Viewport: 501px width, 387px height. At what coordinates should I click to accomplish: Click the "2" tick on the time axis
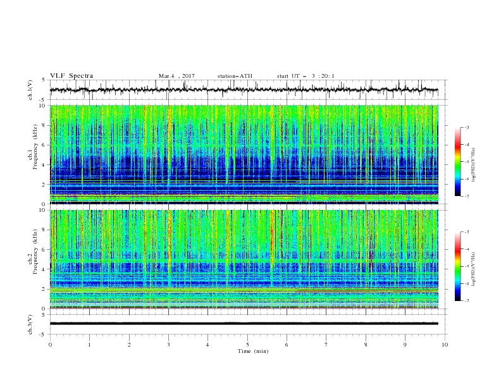pos(129,345)
